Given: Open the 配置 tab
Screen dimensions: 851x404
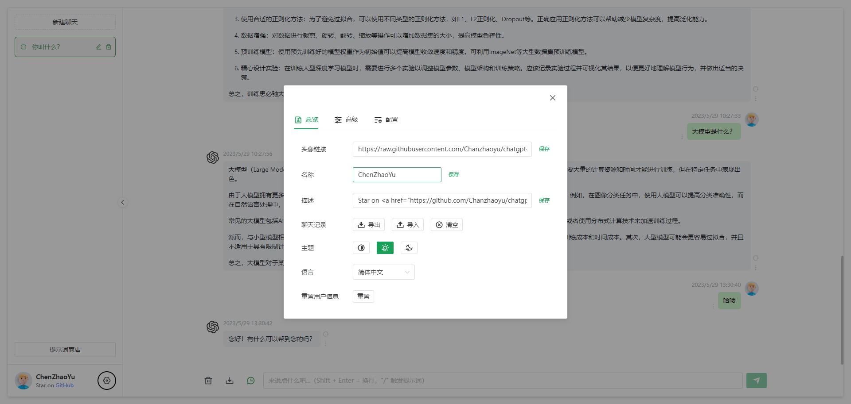Looking at the screenshot, I should tap(386, 119).
